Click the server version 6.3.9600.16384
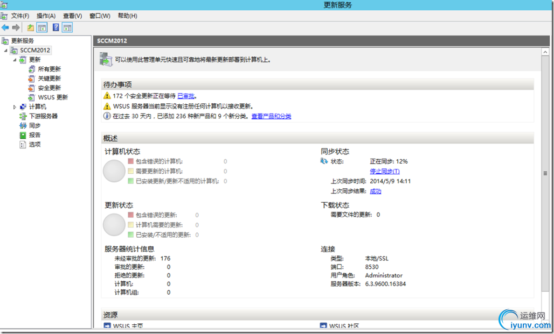The image size is (554, 334). [x=385, y=284]
